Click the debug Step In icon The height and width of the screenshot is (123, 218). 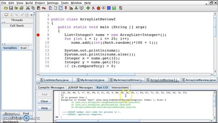[17, 15]
